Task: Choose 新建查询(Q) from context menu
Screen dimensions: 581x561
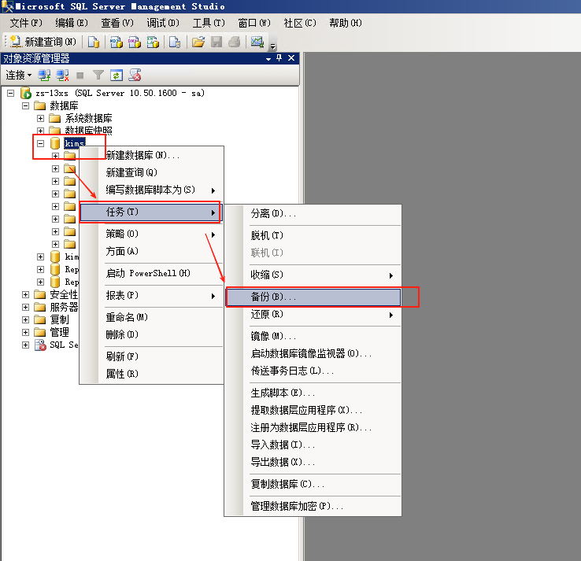Action: point(152,172)
